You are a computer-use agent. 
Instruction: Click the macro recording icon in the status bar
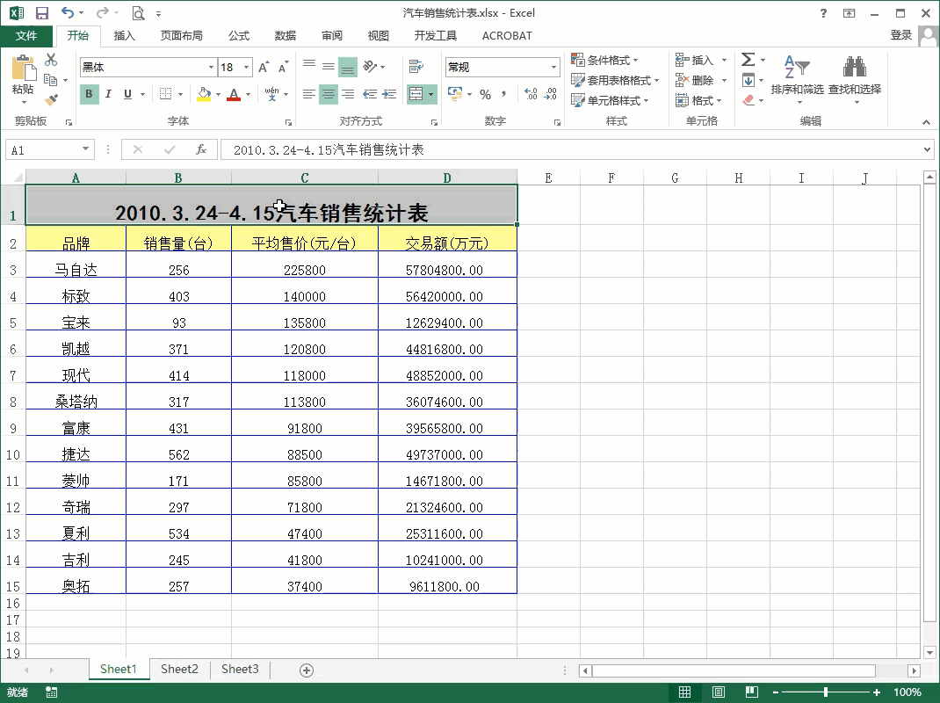(x=52, y=692)
